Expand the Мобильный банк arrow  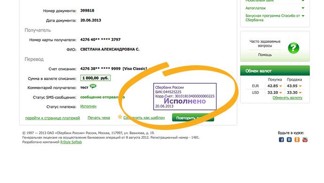pyautogui.click(x=303, y=1)
